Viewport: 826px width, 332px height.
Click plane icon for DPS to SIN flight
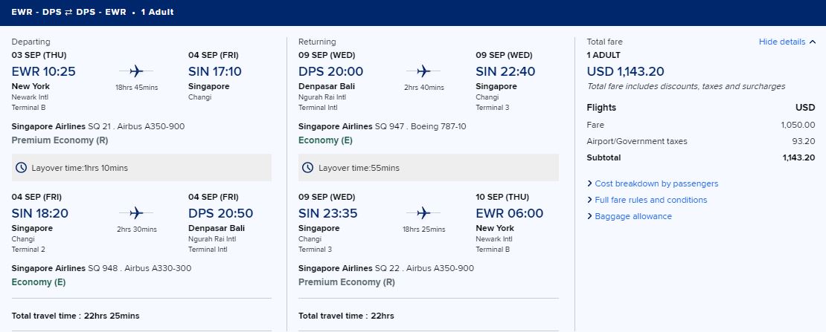pyautogui.click(x=423, y=71)
